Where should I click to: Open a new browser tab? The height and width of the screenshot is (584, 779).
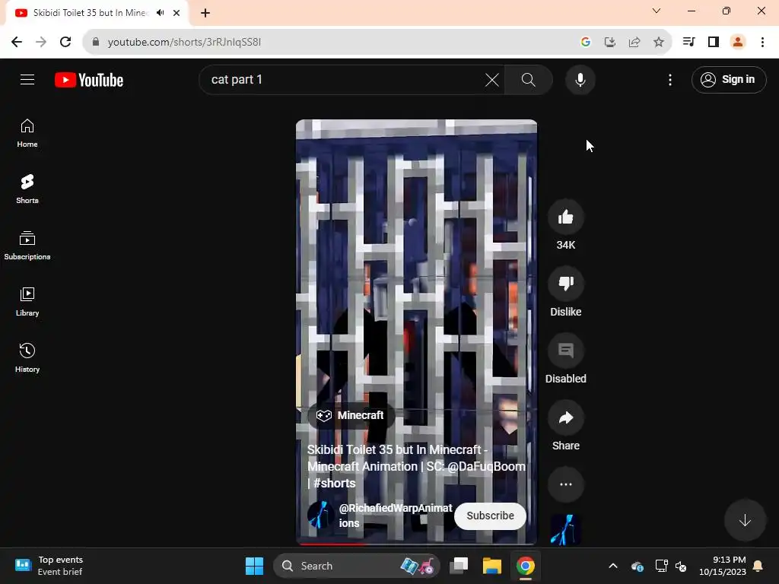click(205, 13)
